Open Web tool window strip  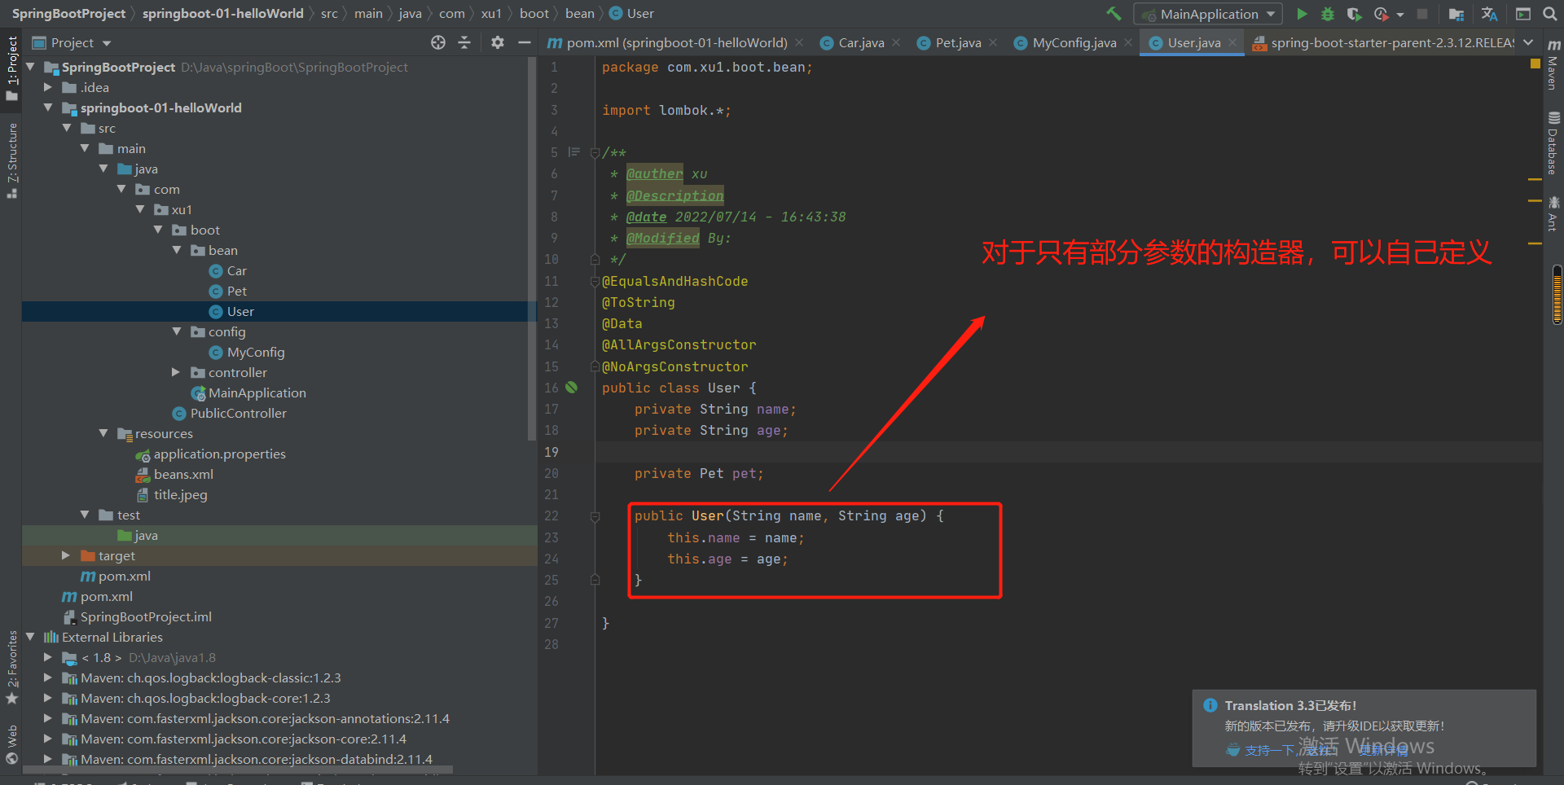point(11,744)
